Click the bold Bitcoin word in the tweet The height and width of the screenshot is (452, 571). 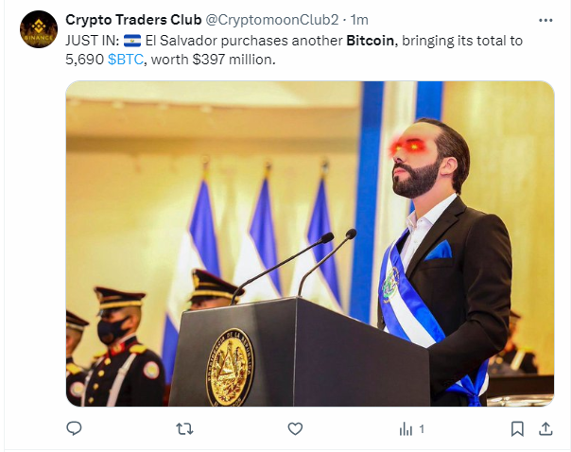pos(370,41)
